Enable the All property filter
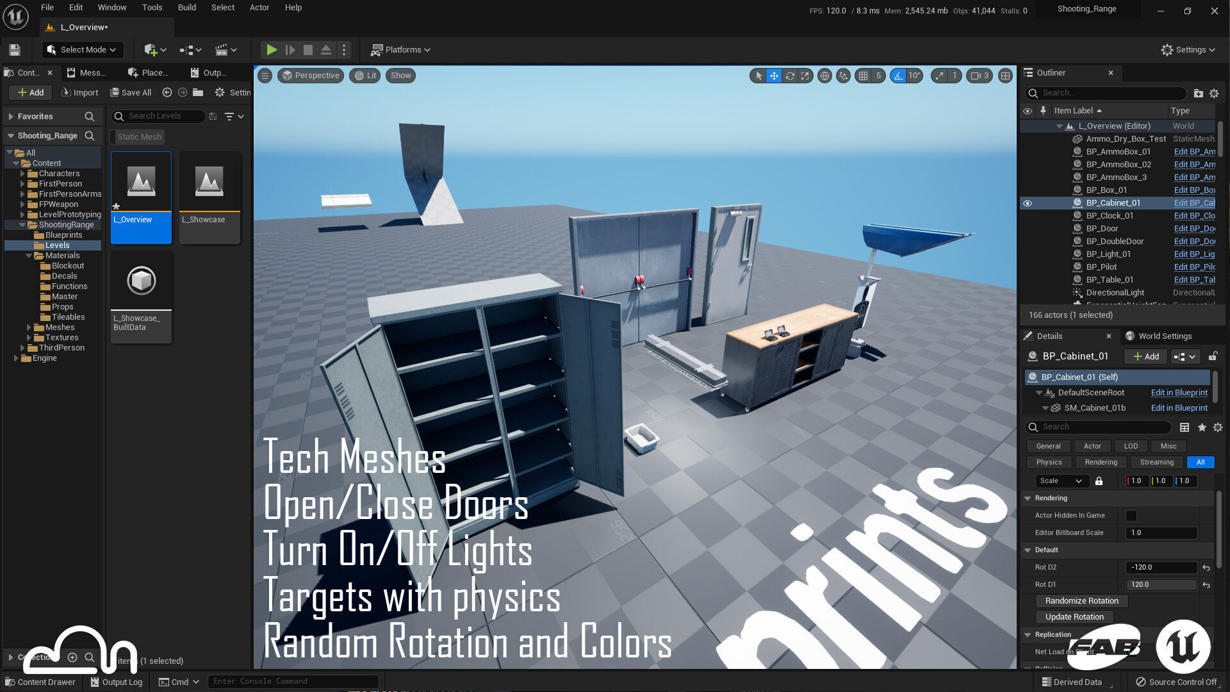1230x692 pixels. (1201, 463)
